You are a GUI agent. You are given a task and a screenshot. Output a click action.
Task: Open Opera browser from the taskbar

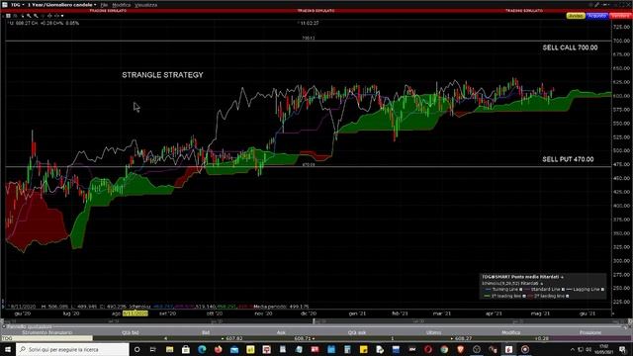[428, 349]
